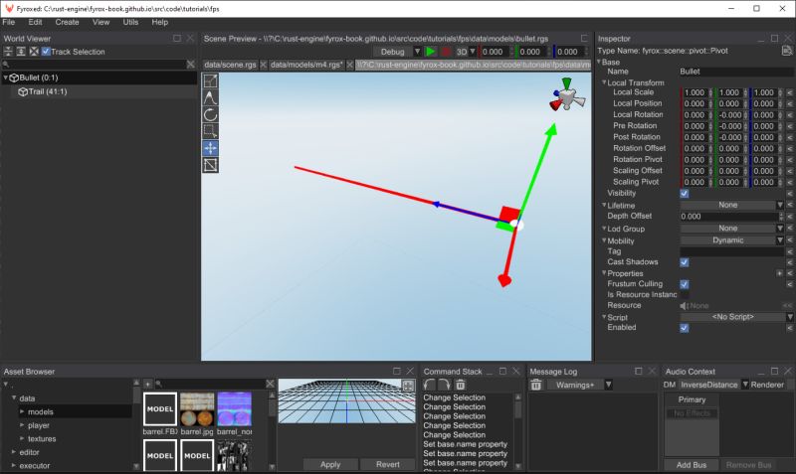Revert Local Scale using its arrow button
The image size is (796, 474).
click(x=789, y=92)
